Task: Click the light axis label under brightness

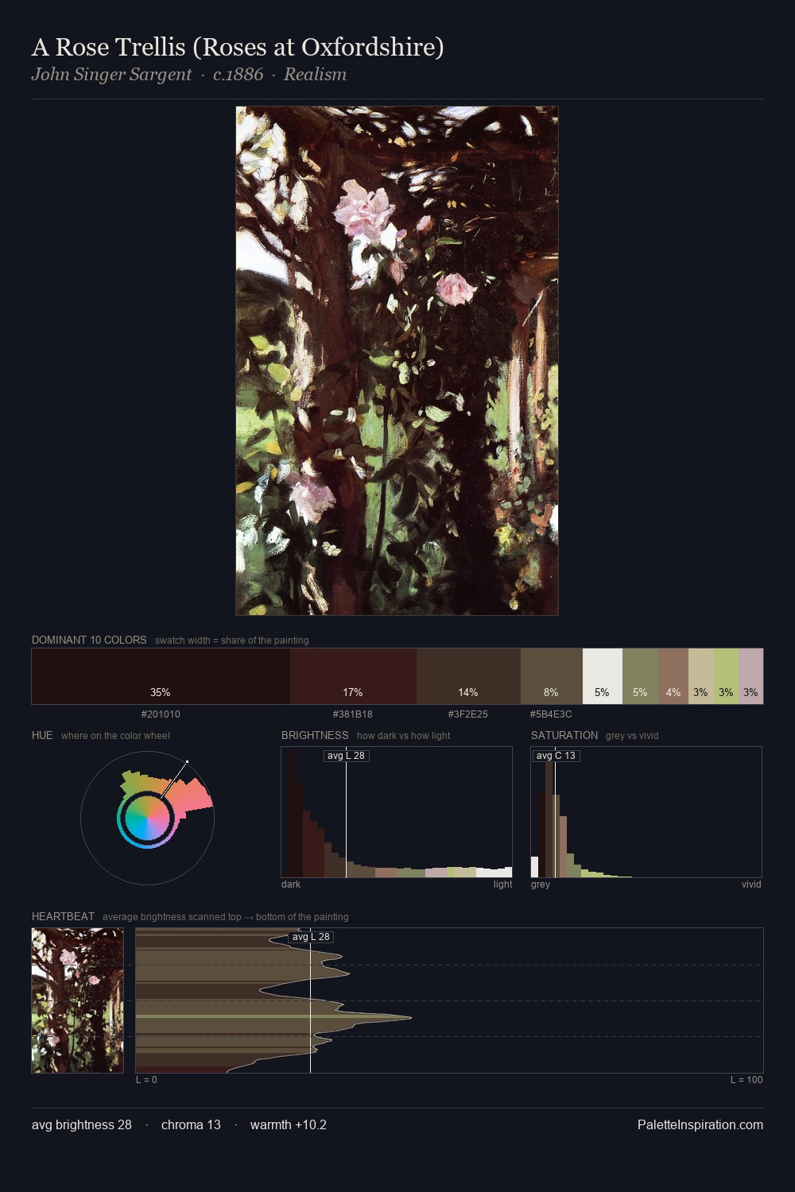Action: 502,884
